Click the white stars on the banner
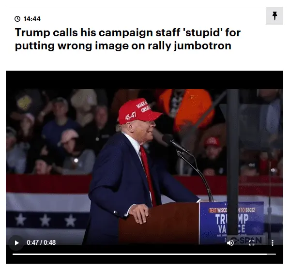The height and width of the screenshot is (270, 290). pyautogui.click(x=46, y=220)
